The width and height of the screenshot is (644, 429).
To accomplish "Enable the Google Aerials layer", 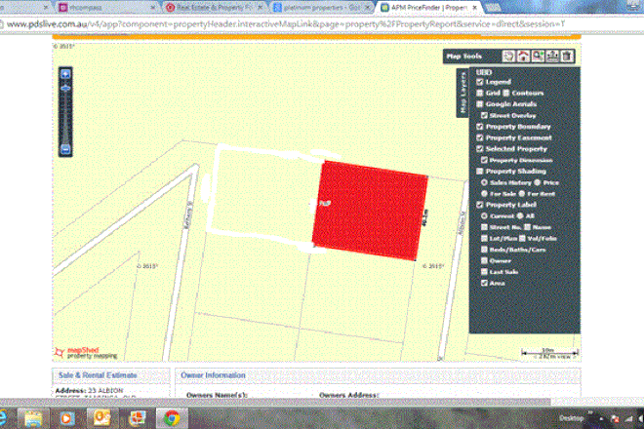I will [x=479, y=104].
